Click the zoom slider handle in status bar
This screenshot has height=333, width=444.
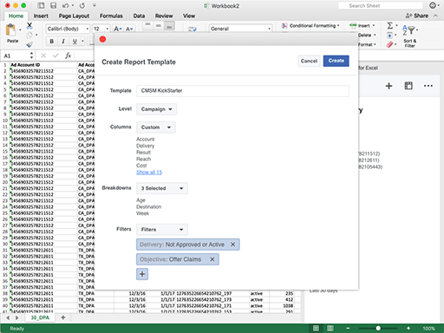[x=378, y=328]
